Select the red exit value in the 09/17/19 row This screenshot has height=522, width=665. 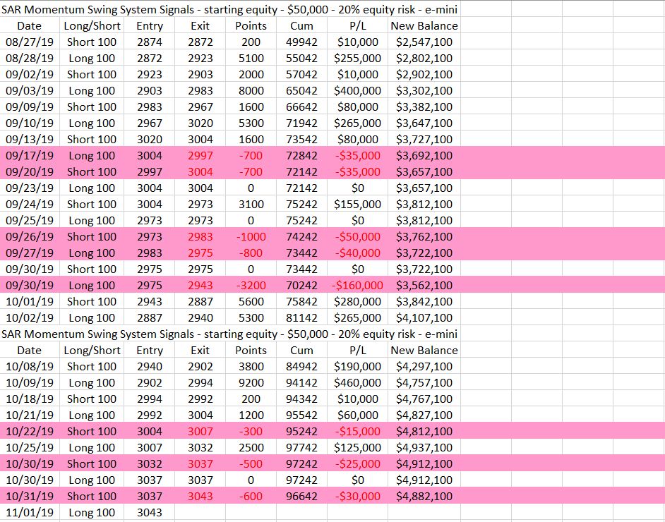coord(200,156)
